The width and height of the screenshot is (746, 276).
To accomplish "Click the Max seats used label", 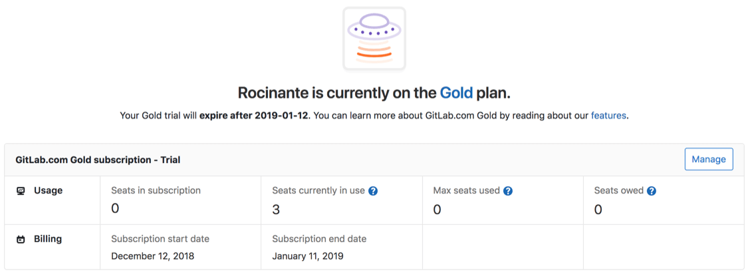I will click(x=466, y=190).
